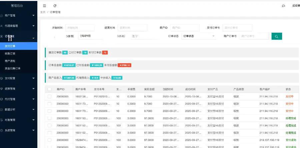
Task: Click the 成功时间 column header
Action: 190,89
